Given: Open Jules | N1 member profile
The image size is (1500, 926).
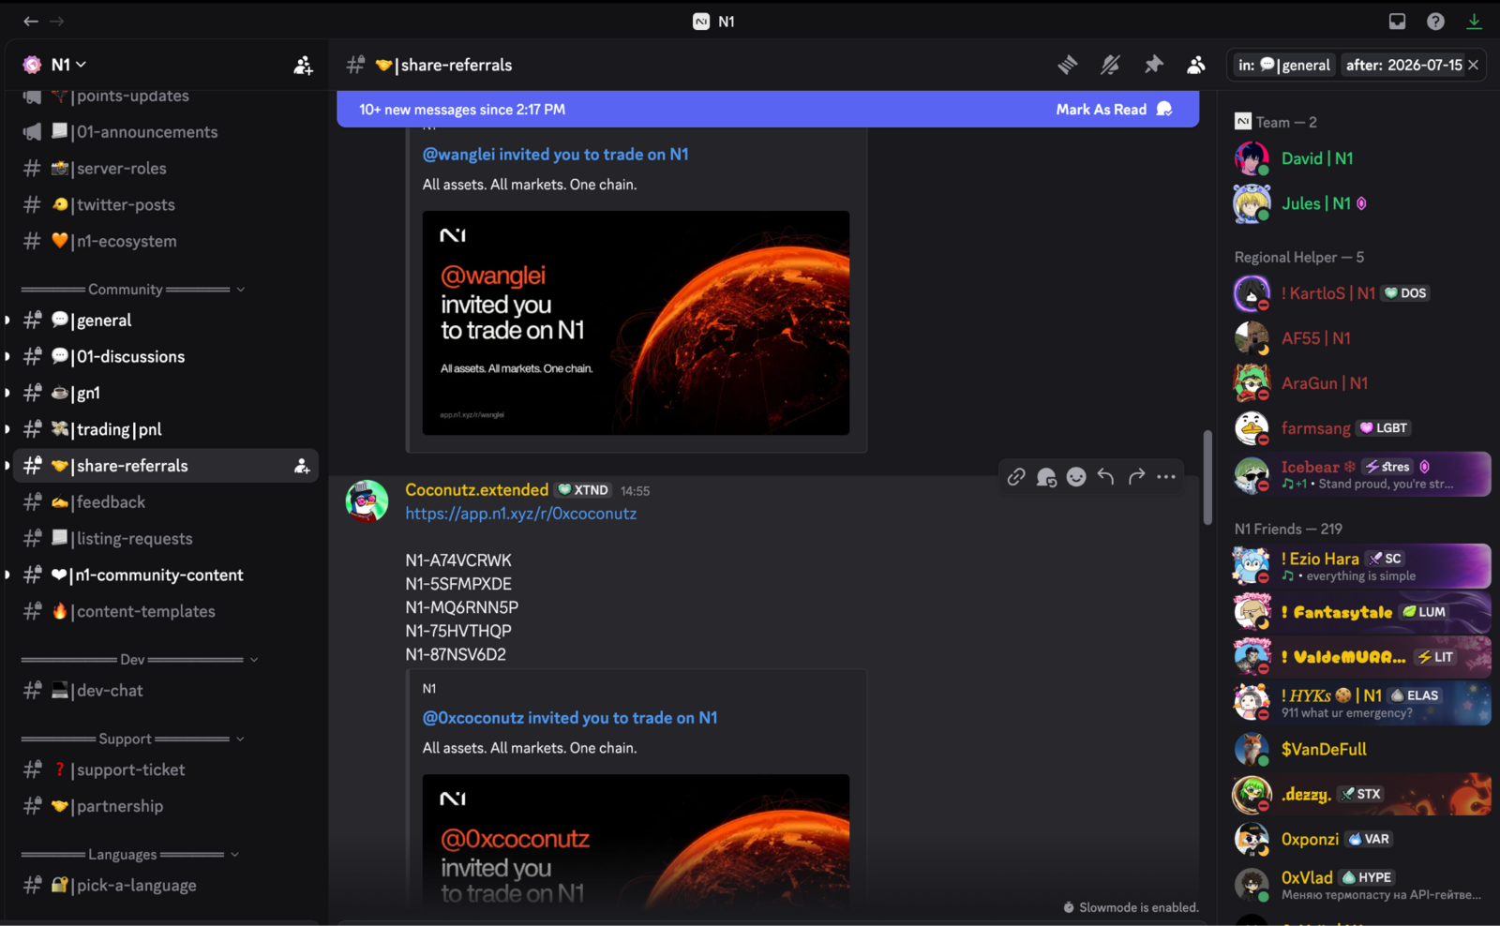Looking at the screenshot, I should [1361, 203].
